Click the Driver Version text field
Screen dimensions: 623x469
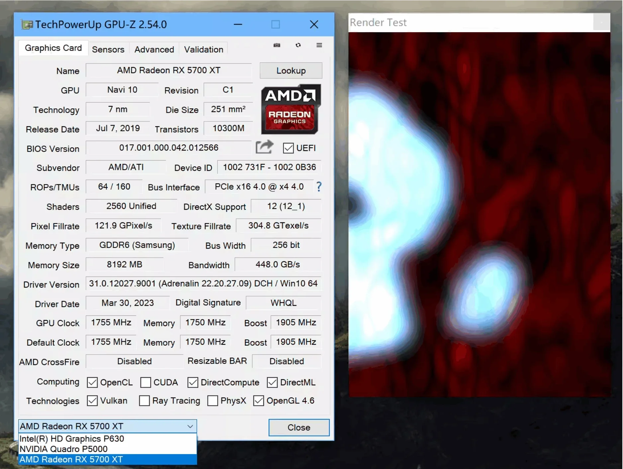tap(203, 284)
